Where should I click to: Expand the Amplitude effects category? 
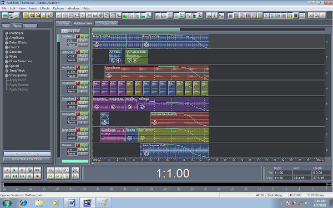point(6,38)
